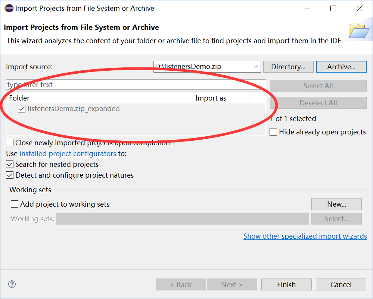Close the import dialog window

360,8
